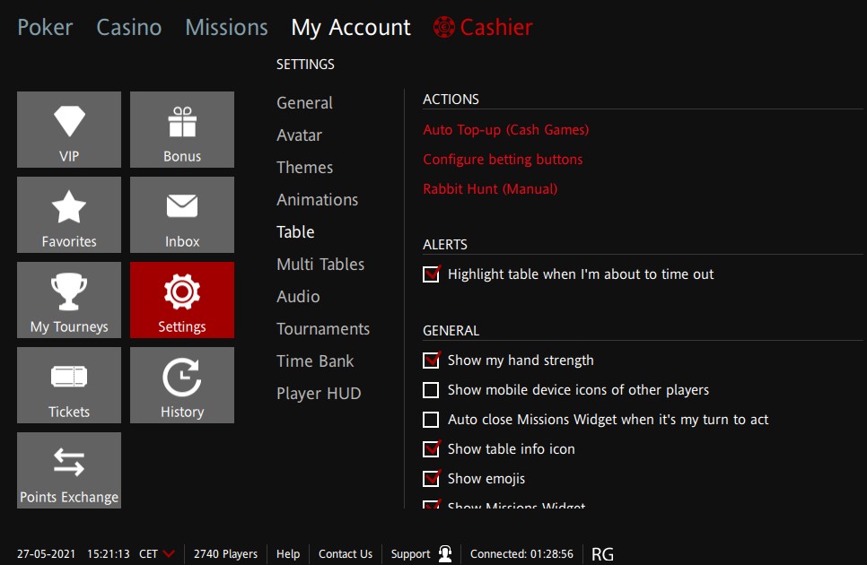Click the Connected: 01:28:56 status text

point(521,554)
